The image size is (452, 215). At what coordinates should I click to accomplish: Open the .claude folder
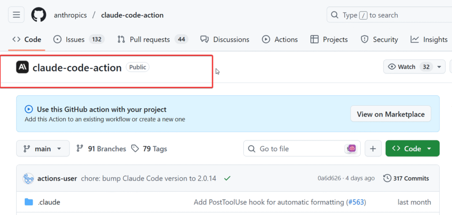tap(49, 202)
